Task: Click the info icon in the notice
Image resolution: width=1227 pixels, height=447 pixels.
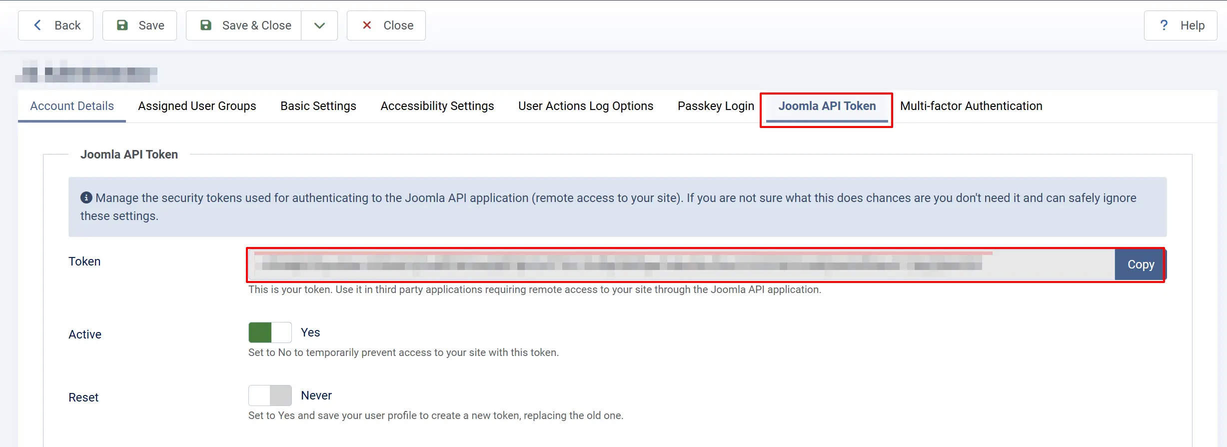Action: pyautogui.click(x=86, y=197)
